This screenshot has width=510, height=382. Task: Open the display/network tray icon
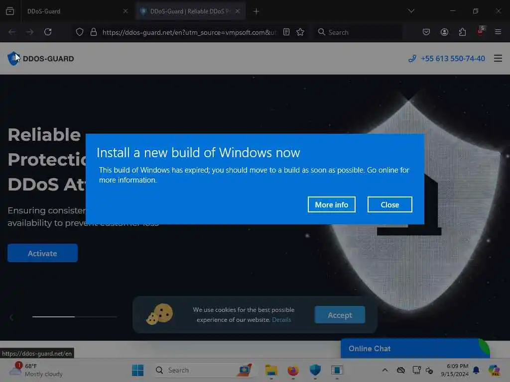tap(417, 370)
